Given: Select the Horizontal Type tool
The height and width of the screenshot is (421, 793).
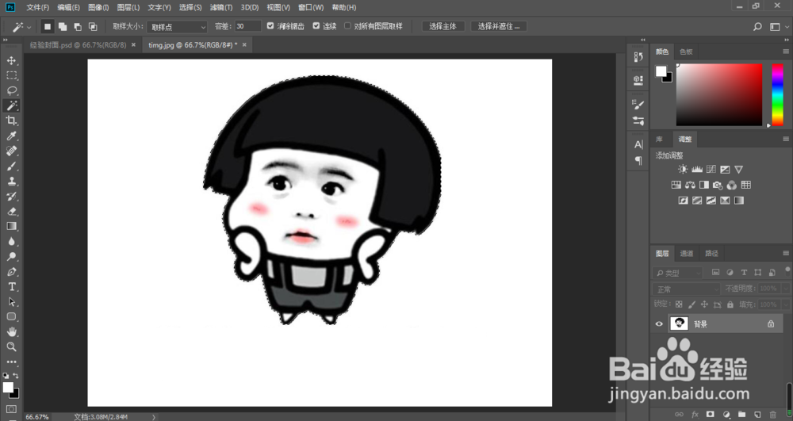Looking at the screenshot, I should (x=11, y=286).
